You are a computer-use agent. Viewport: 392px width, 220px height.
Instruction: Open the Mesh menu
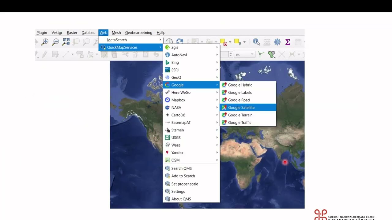tap(116, 33)
